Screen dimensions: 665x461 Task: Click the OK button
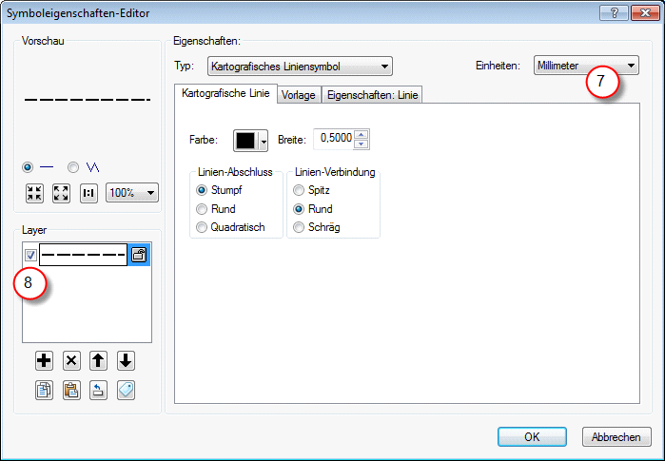coord(532,436)
